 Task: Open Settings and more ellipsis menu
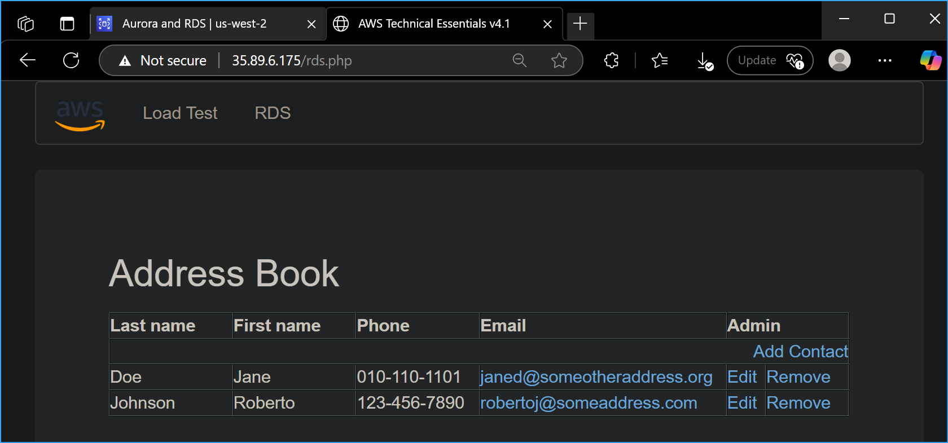click(885, 60)
